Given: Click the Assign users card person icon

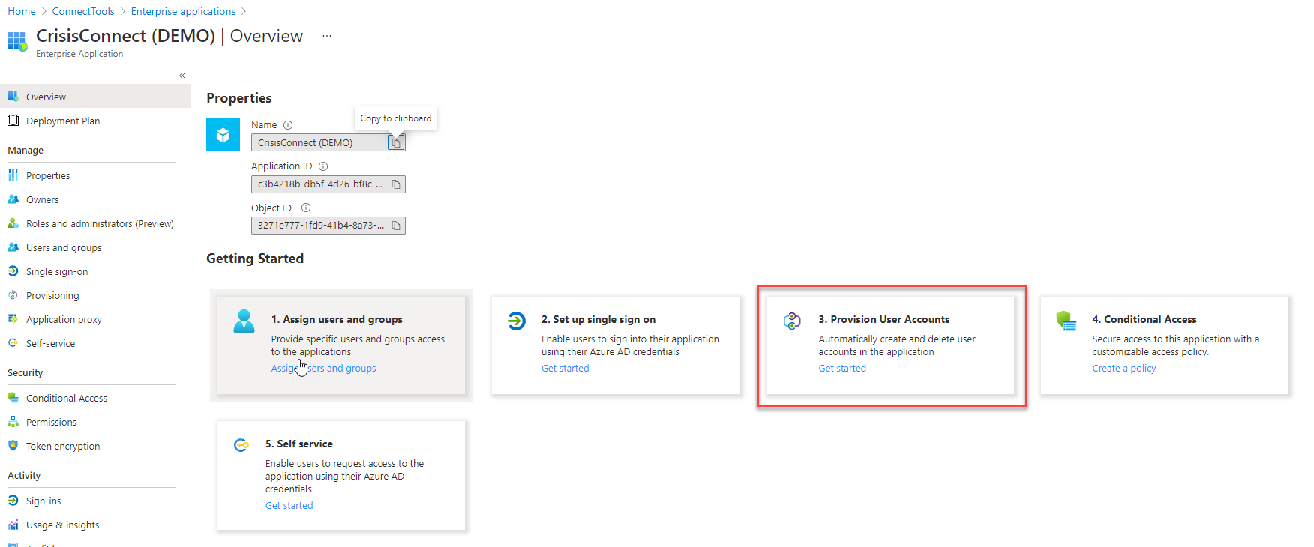Looking at the screenshot, I should [244, 321].
